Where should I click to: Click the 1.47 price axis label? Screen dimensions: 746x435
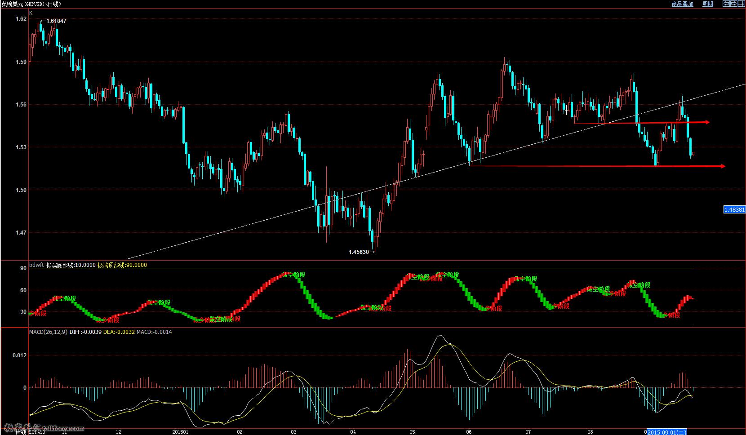[x=21, y=232]
